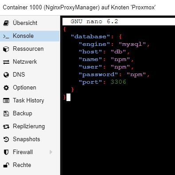This screenshot has height=175, width=175.
Task: Click the Snapshots history icon
Action: [6, 139]
